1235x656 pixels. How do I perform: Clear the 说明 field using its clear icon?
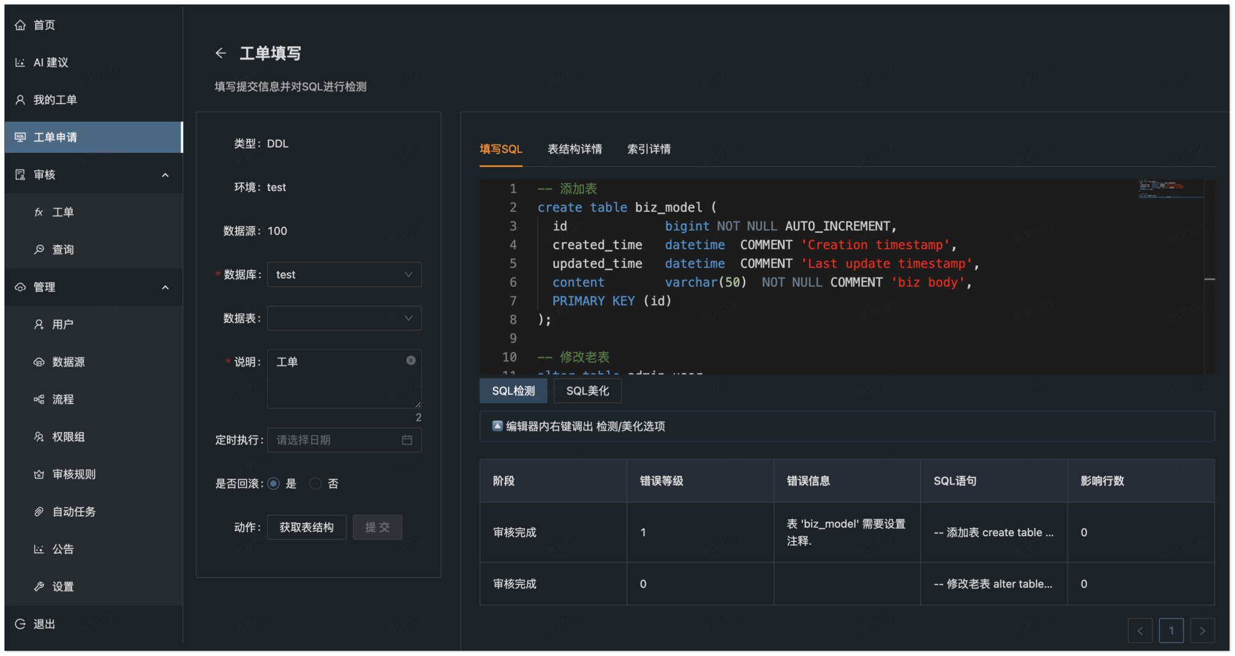click(x=411, y=360)
